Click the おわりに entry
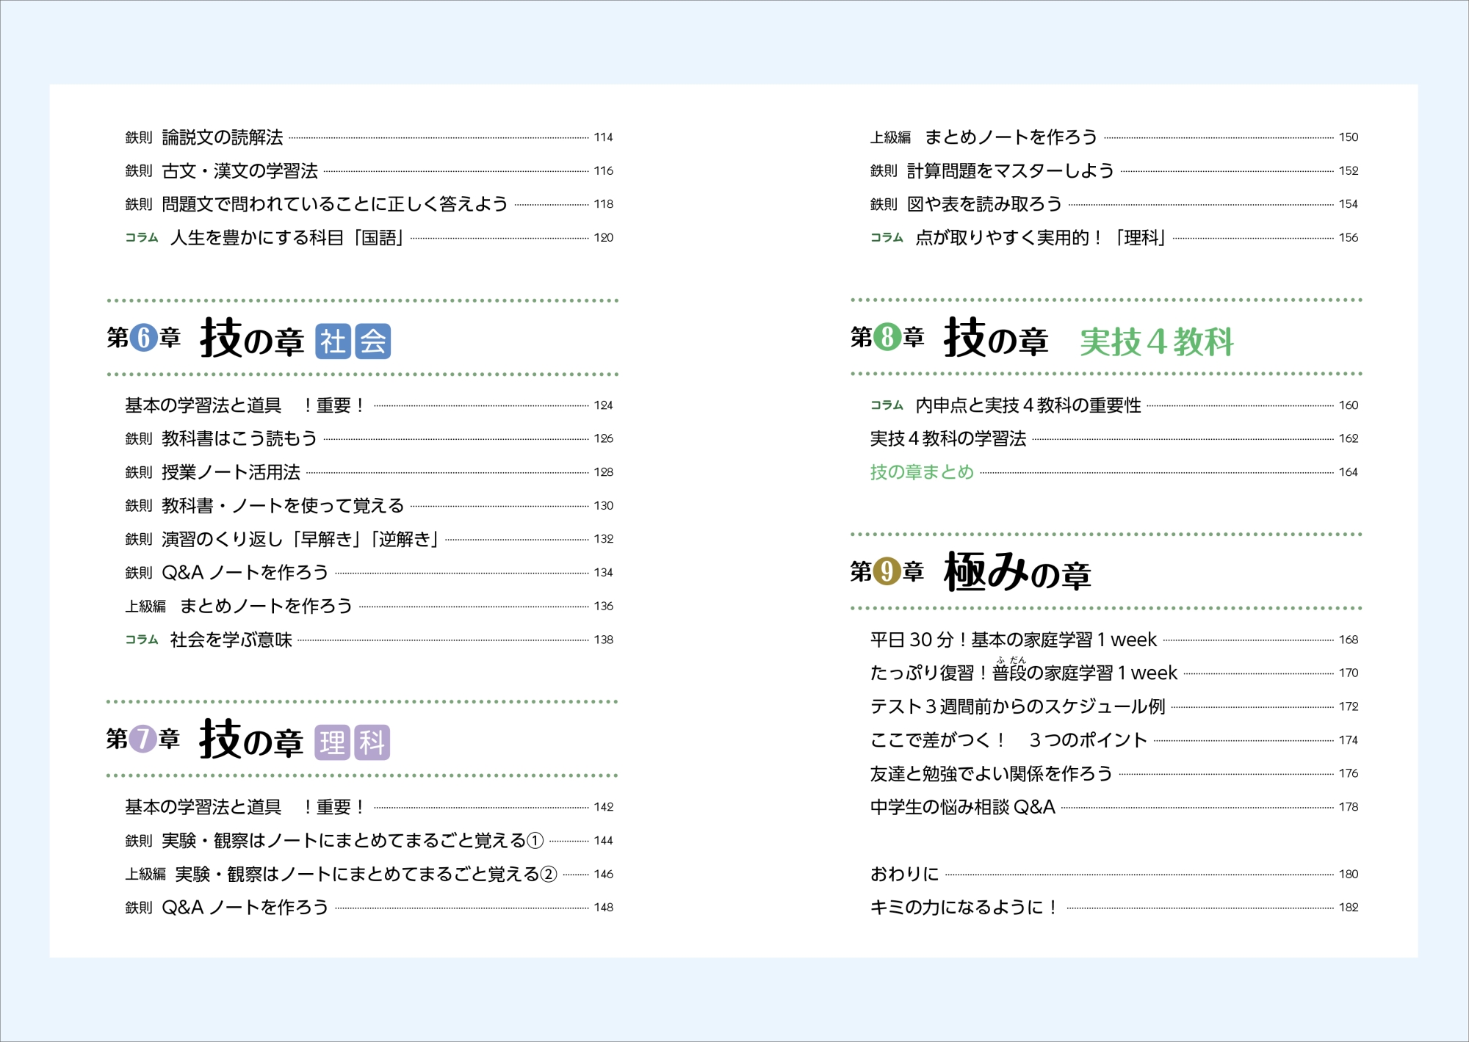The width and height of the screenshot is (1469, 1042). pos(905,875)
